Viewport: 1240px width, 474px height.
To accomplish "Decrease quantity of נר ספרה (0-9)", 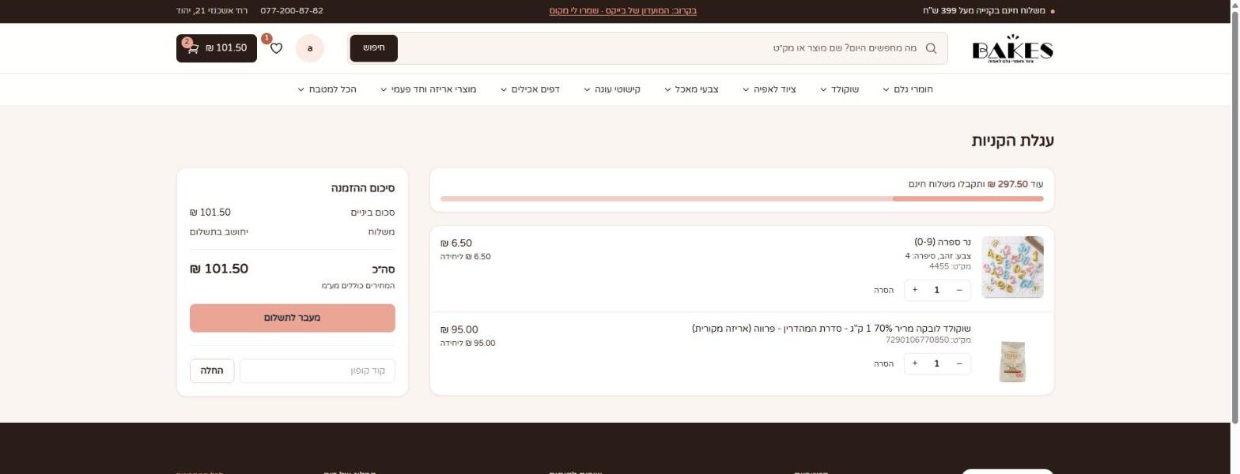I will click(x=959, y=290).
